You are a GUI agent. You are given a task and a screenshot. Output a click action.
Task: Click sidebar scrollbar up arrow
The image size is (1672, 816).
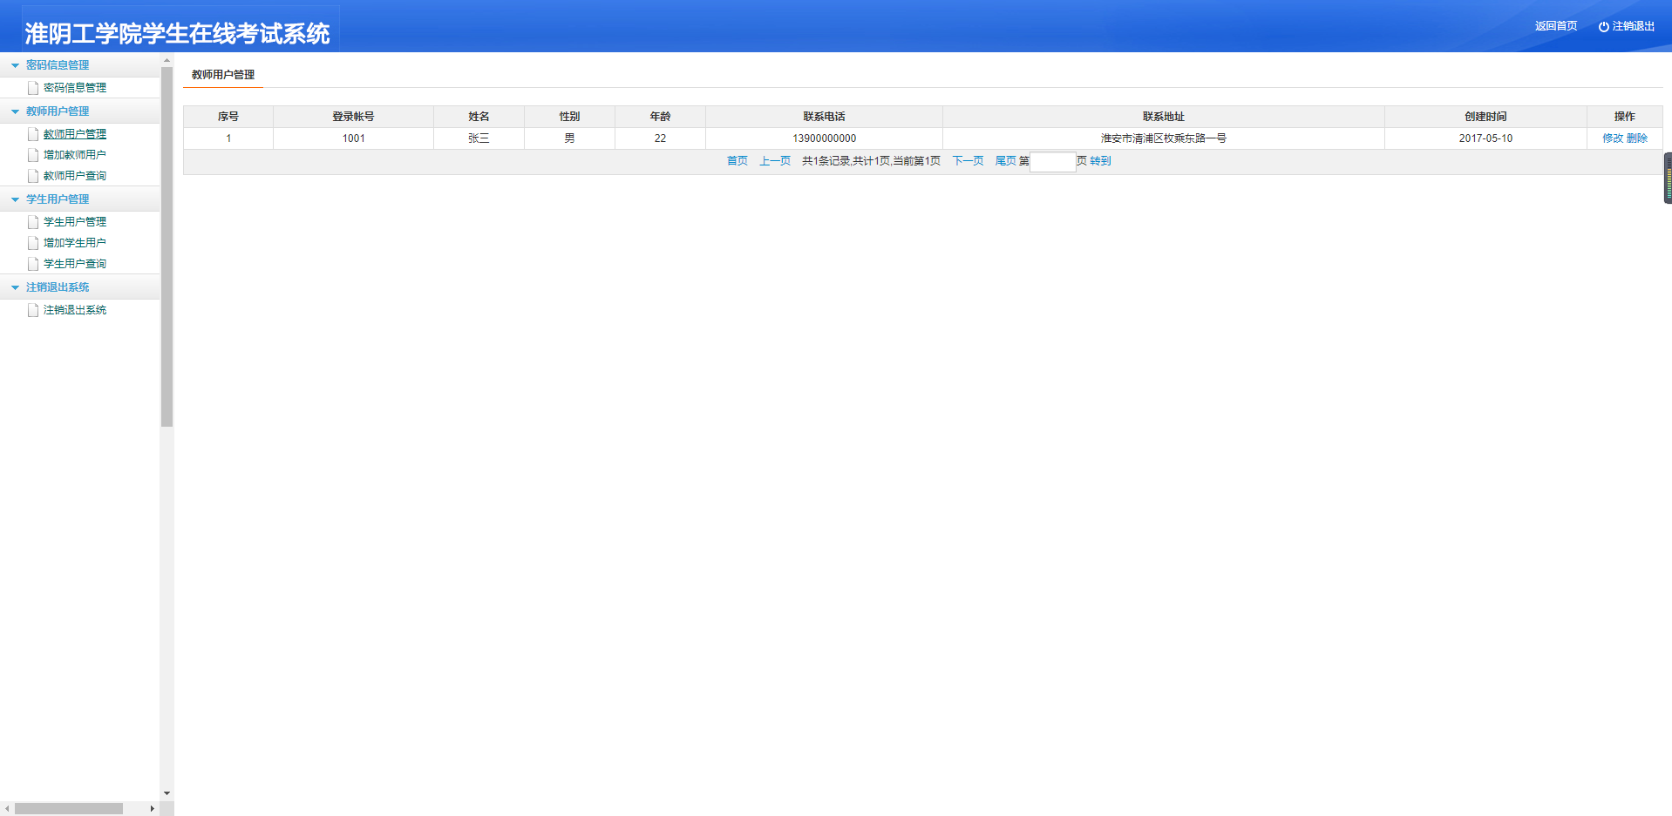coord(167,60)
